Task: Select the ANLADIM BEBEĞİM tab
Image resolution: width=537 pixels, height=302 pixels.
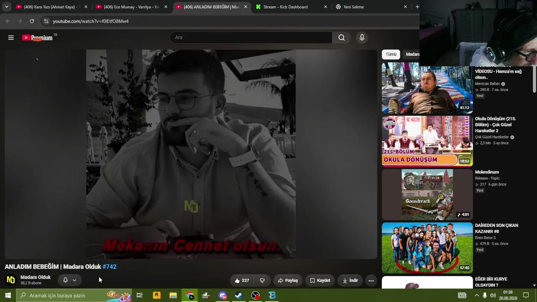Action: (x=211, y=7)
